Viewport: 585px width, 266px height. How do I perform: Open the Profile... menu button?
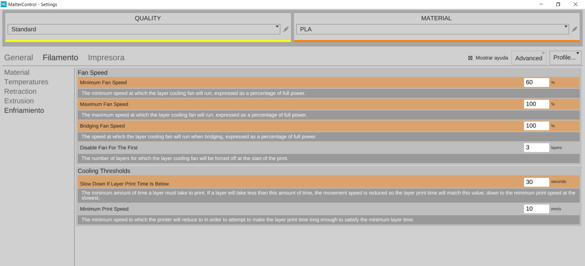[565, 58]
